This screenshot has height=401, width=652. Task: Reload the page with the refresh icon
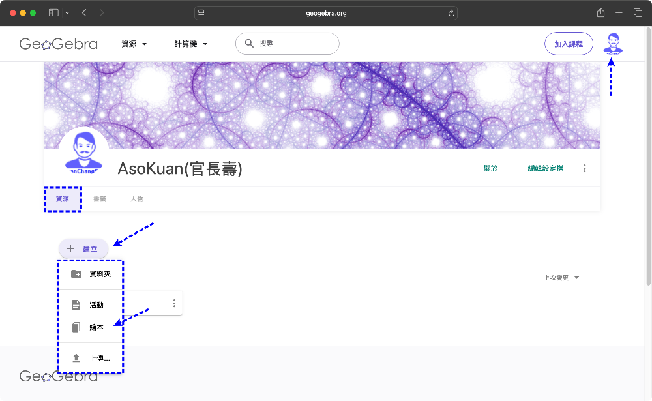click(x=451, y=13)
